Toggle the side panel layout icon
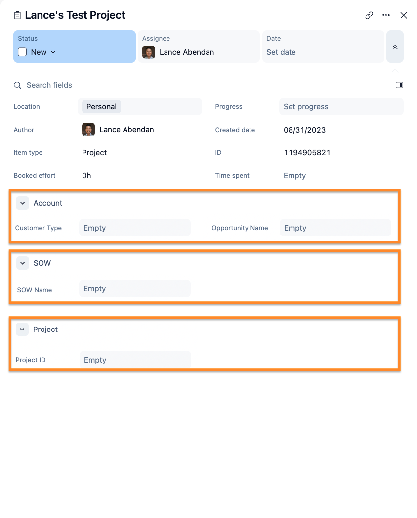 (x=399, y=85)
